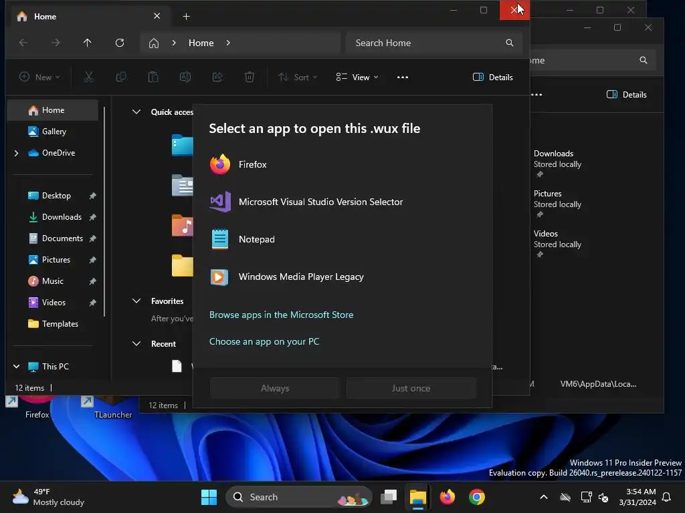Navigate up one folder level
Image resolution: width=685 pixels, height=513 pixels.
pos(88,43)
